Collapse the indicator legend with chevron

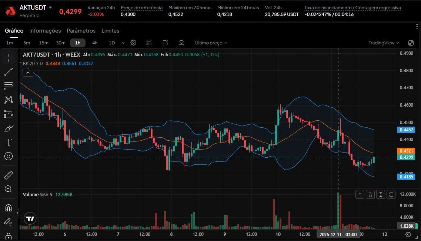point(28,73)
